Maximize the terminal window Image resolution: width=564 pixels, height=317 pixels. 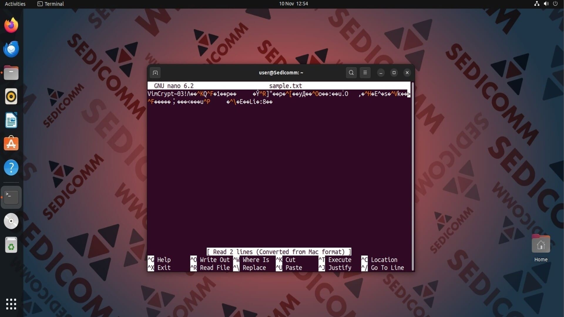point(394,72)
